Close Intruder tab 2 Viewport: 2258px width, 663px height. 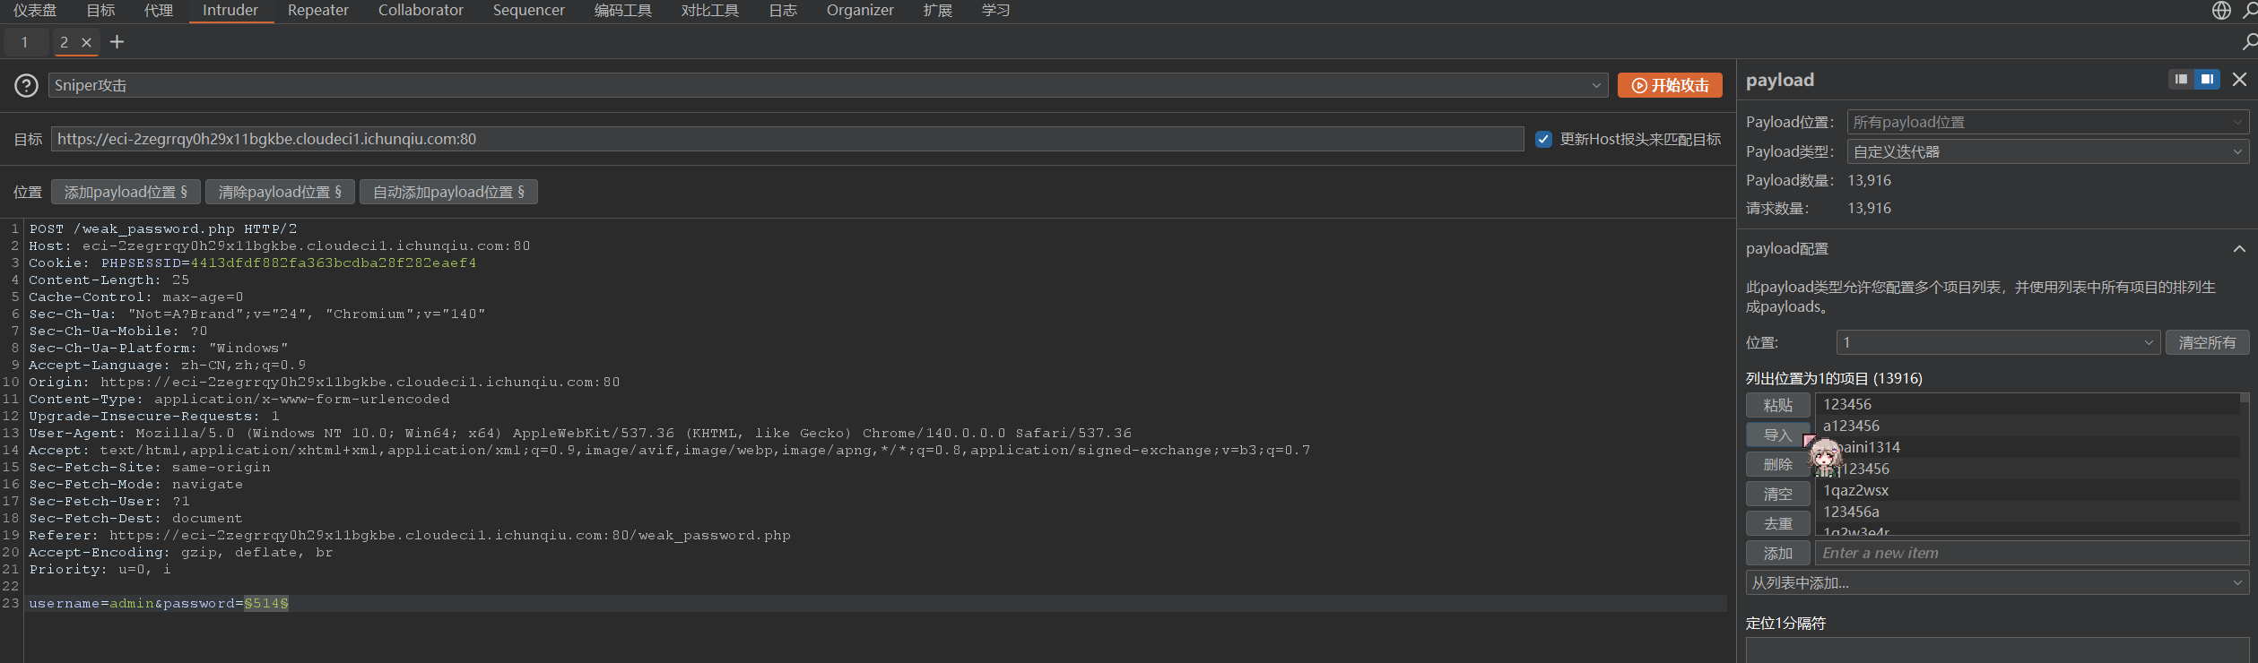pyautogui.click(x=86, y=42)
